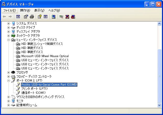This screenshot has height=115, width=163.
Task: Close the デバイス マネージャ window
Action: [159, 4]
